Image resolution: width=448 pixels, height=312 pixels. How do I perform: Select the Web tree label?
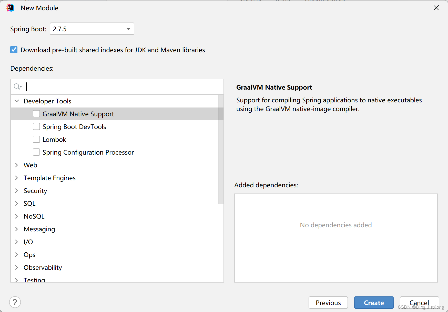point(30,165)
